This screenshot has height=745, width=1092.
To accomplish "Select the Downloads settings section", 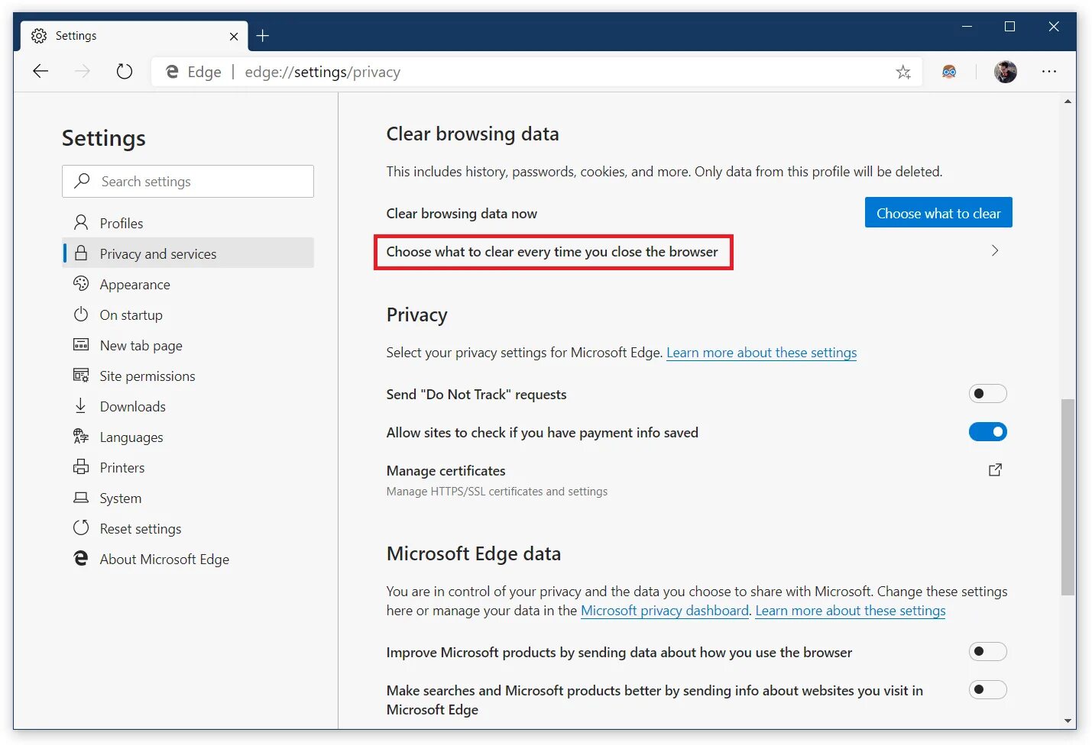I will coord(132,407).
